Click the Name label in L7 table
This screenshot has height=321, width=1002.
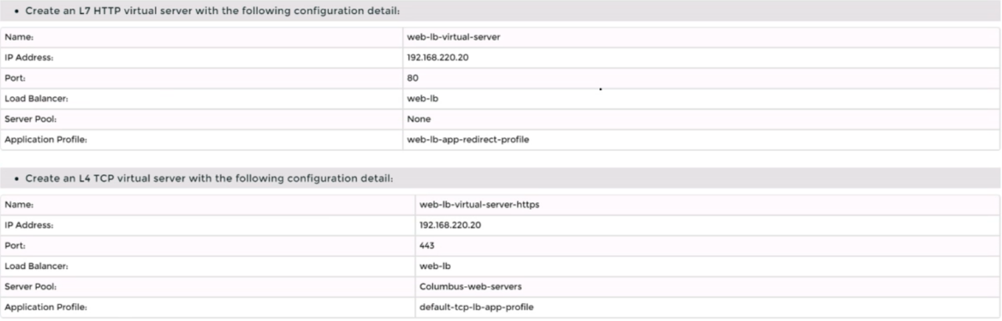(x=15, y=37)
